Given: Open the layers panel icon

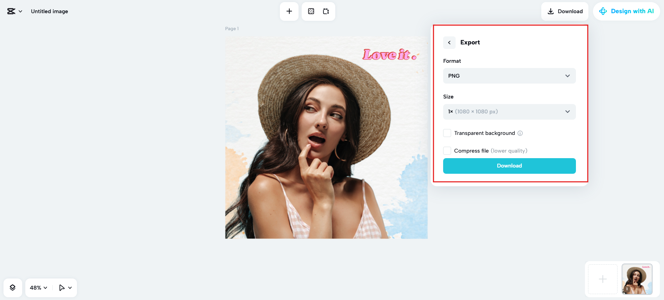Looking at the screenshot, I should coord(13,288).
